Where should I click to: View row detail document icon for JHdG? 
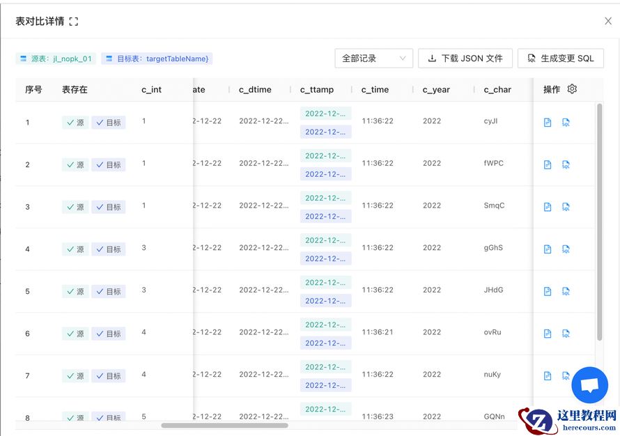pos(548,292)
